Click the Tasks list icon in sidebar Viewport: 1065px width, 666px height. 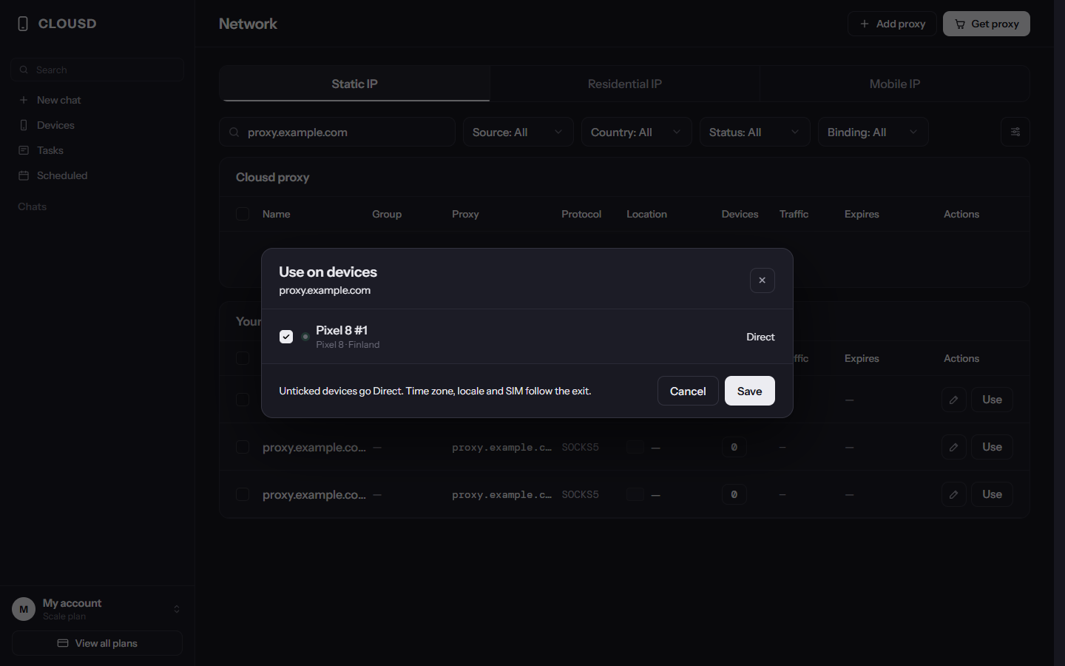24,150
